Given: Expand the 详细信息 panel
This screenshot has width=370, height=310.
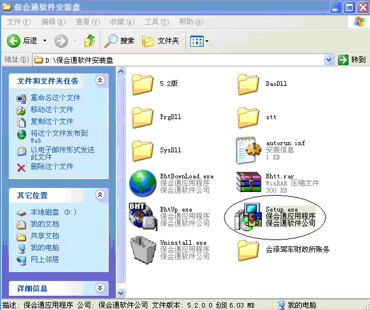Looking at the screenshot, I should (x=100, y=287).
